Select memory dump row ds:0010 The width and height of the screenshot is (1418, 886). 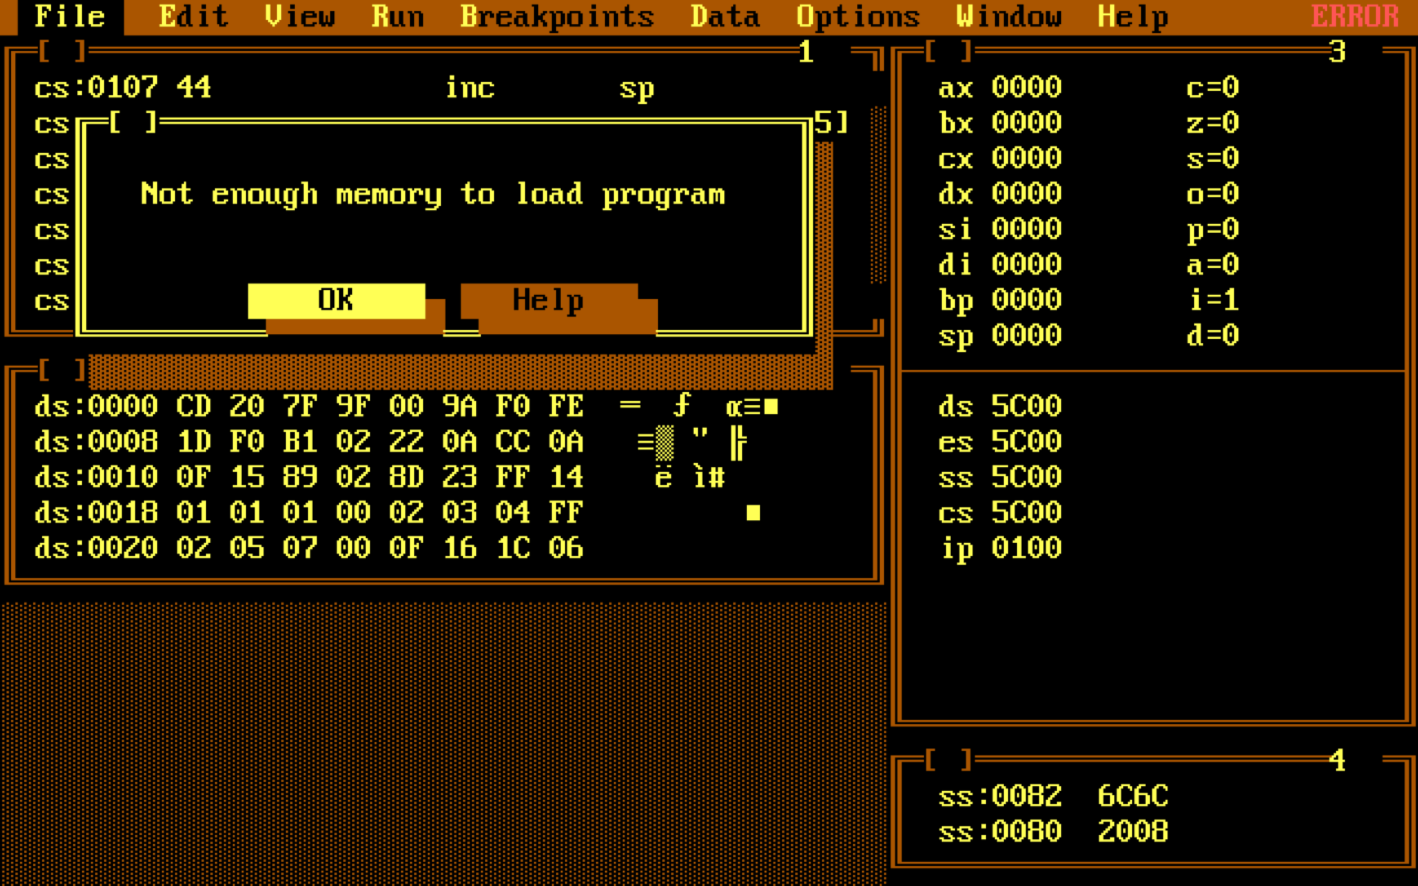379,477
